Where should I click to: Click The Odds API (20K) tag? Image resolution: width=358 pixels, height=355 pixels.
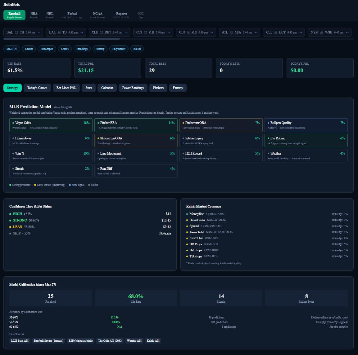tap(110, 341)
